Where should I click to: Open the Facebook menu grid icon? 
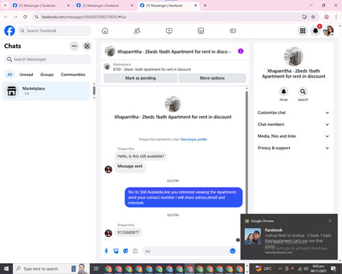[302, 31]
